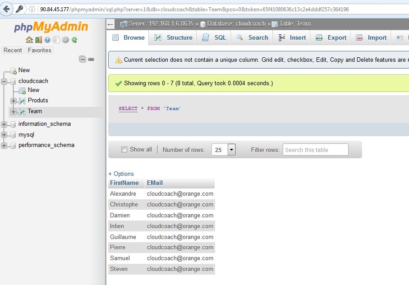The image size is (409, 285).
Task: Expand the information_schema database
Action: click(x=4, y=124)
